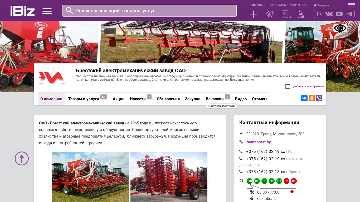This screenshot has width=360, height=202.
Task: Click the company title 'Брестский электромеханический завод ОАО'
Action: click(131, 70)
